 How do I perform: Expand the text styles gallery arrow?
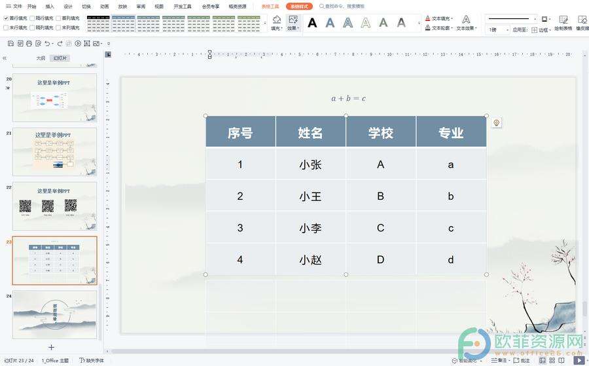coord(419,24)
